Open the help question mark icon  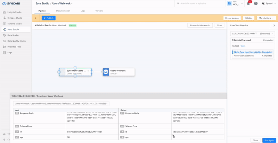(256, 3)
